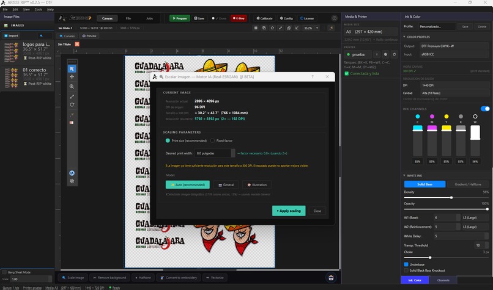Select the diagonal Scale tool in canvas toolbox
This screenshot has width=493, height=290.
72,96
